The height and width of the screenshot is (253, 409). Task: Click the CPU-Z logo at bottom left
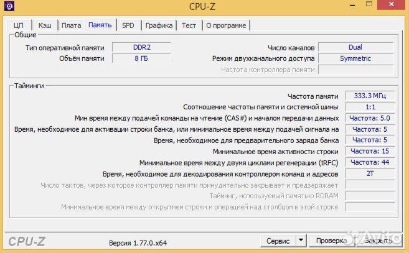click(x=27, y=242)
